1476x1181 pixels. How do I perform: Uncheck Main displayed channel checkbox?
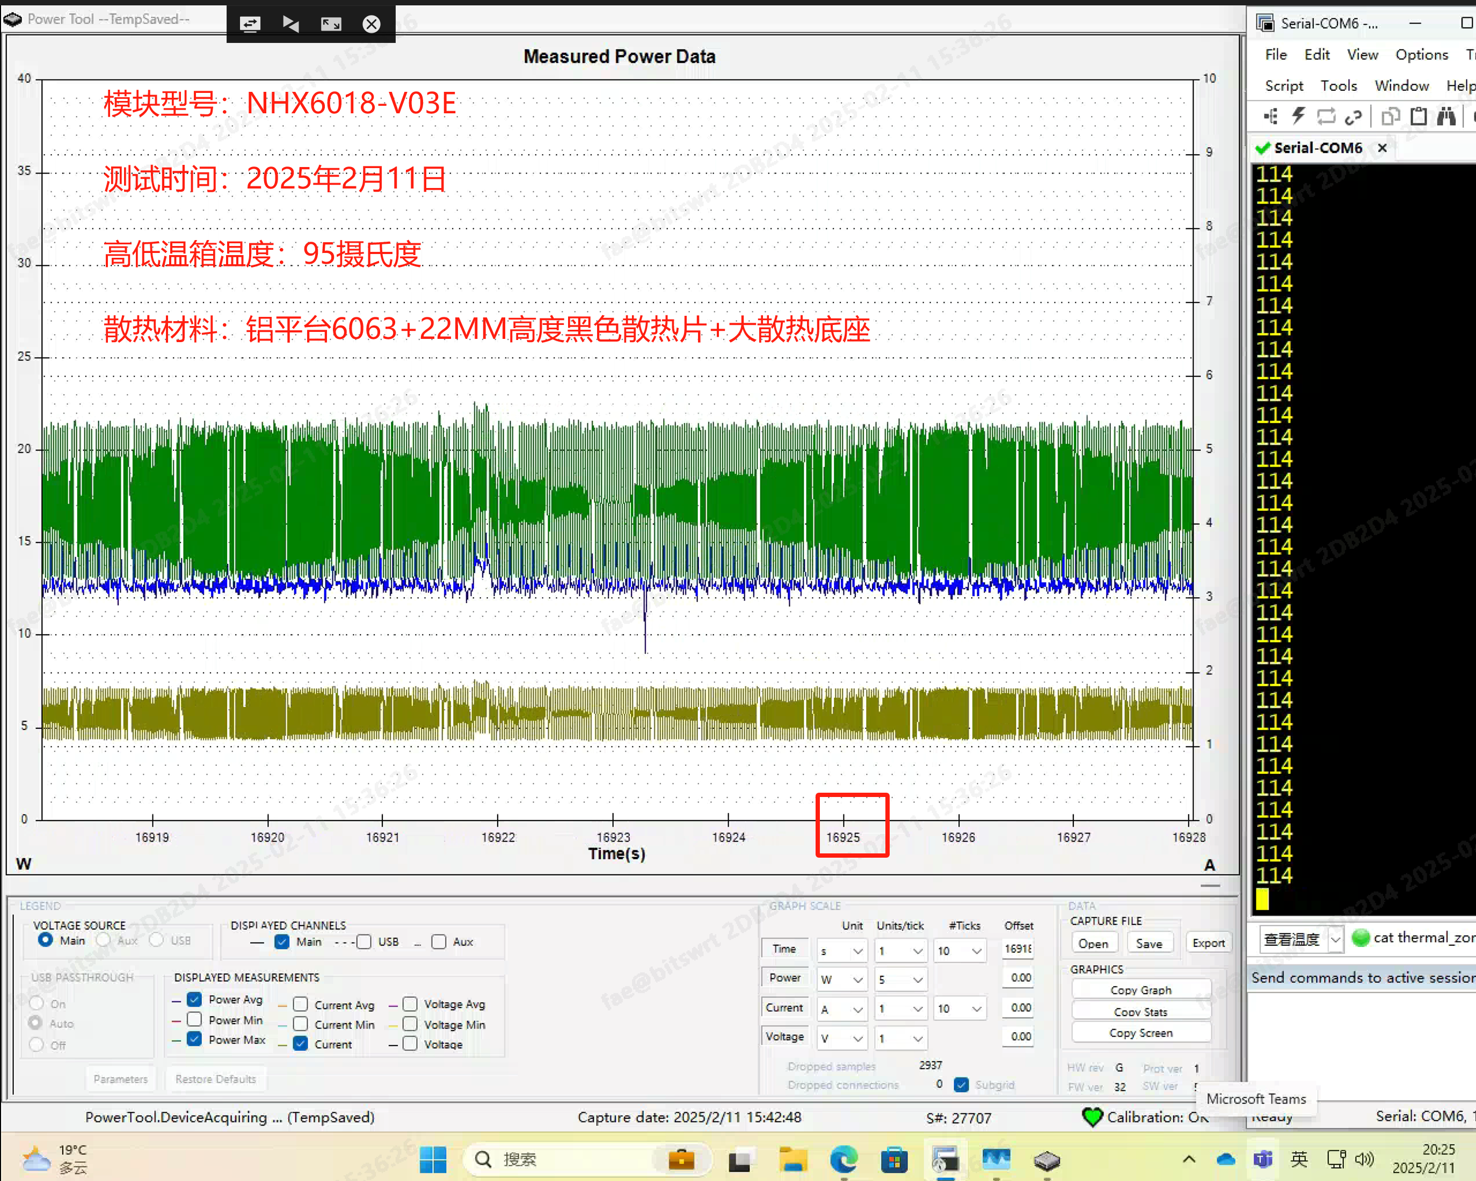[x=281, y=942]
